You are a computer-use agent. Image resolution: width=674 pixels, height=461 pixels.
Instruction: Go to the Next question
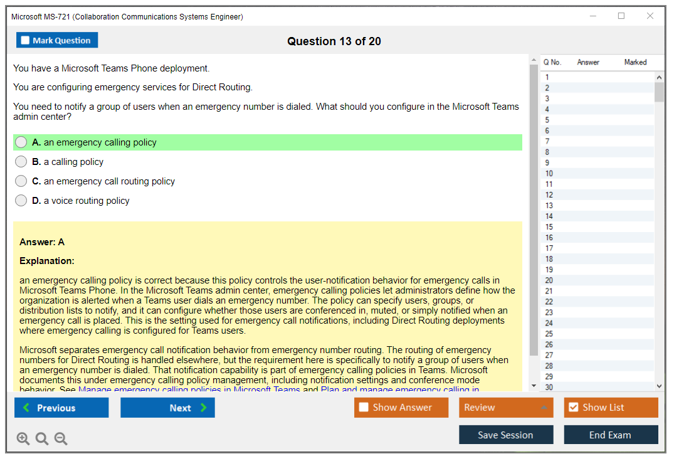point(167,407)
